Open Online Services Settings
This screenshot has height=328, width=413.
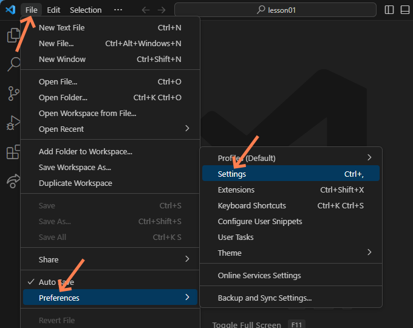tap(291, 275)
